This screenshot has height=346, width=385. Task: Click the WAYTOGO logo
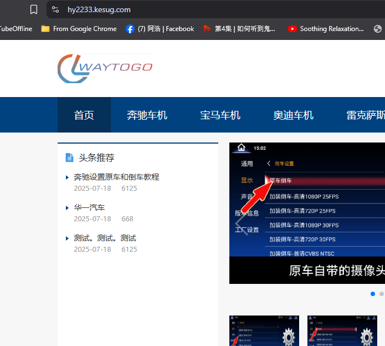click(x=105, y=68)
